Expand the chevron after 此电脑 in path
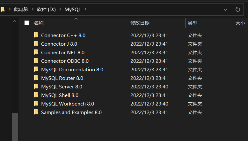Image resolution: width=248 pixels, height=141 pixels. [x=33, y=9]
